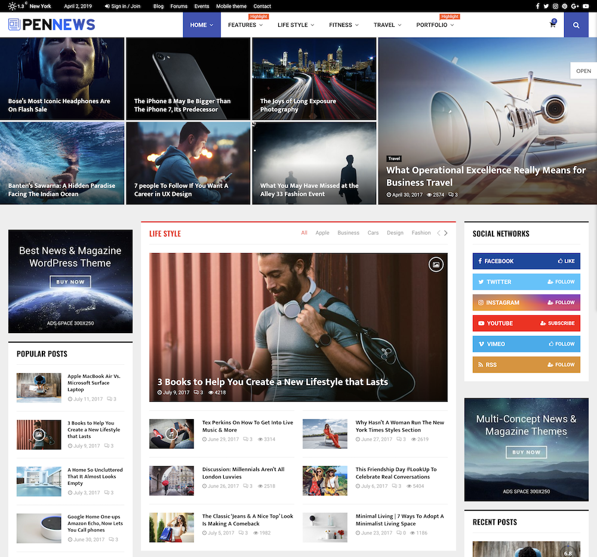This screenshot has height=557, width=597.
Task: Click the Forums menu item in the top bar
Action: 179,6
